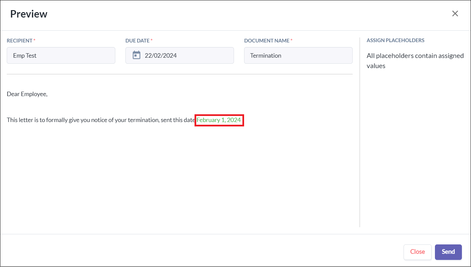Click the RECIPIENT label

pos(20,40)
